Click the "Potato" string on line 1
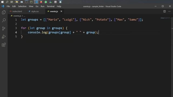 [102, 20]
